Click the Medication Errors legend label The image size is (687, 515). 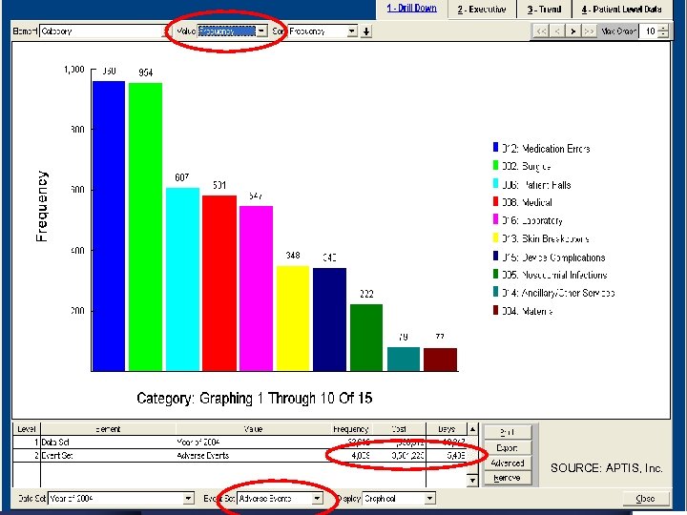(546, 149)
